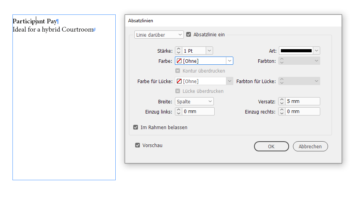The height and width of the screenshot is (197, 358).
Task: Open the Breite Spalte dropdown
Action: (194, 101)
